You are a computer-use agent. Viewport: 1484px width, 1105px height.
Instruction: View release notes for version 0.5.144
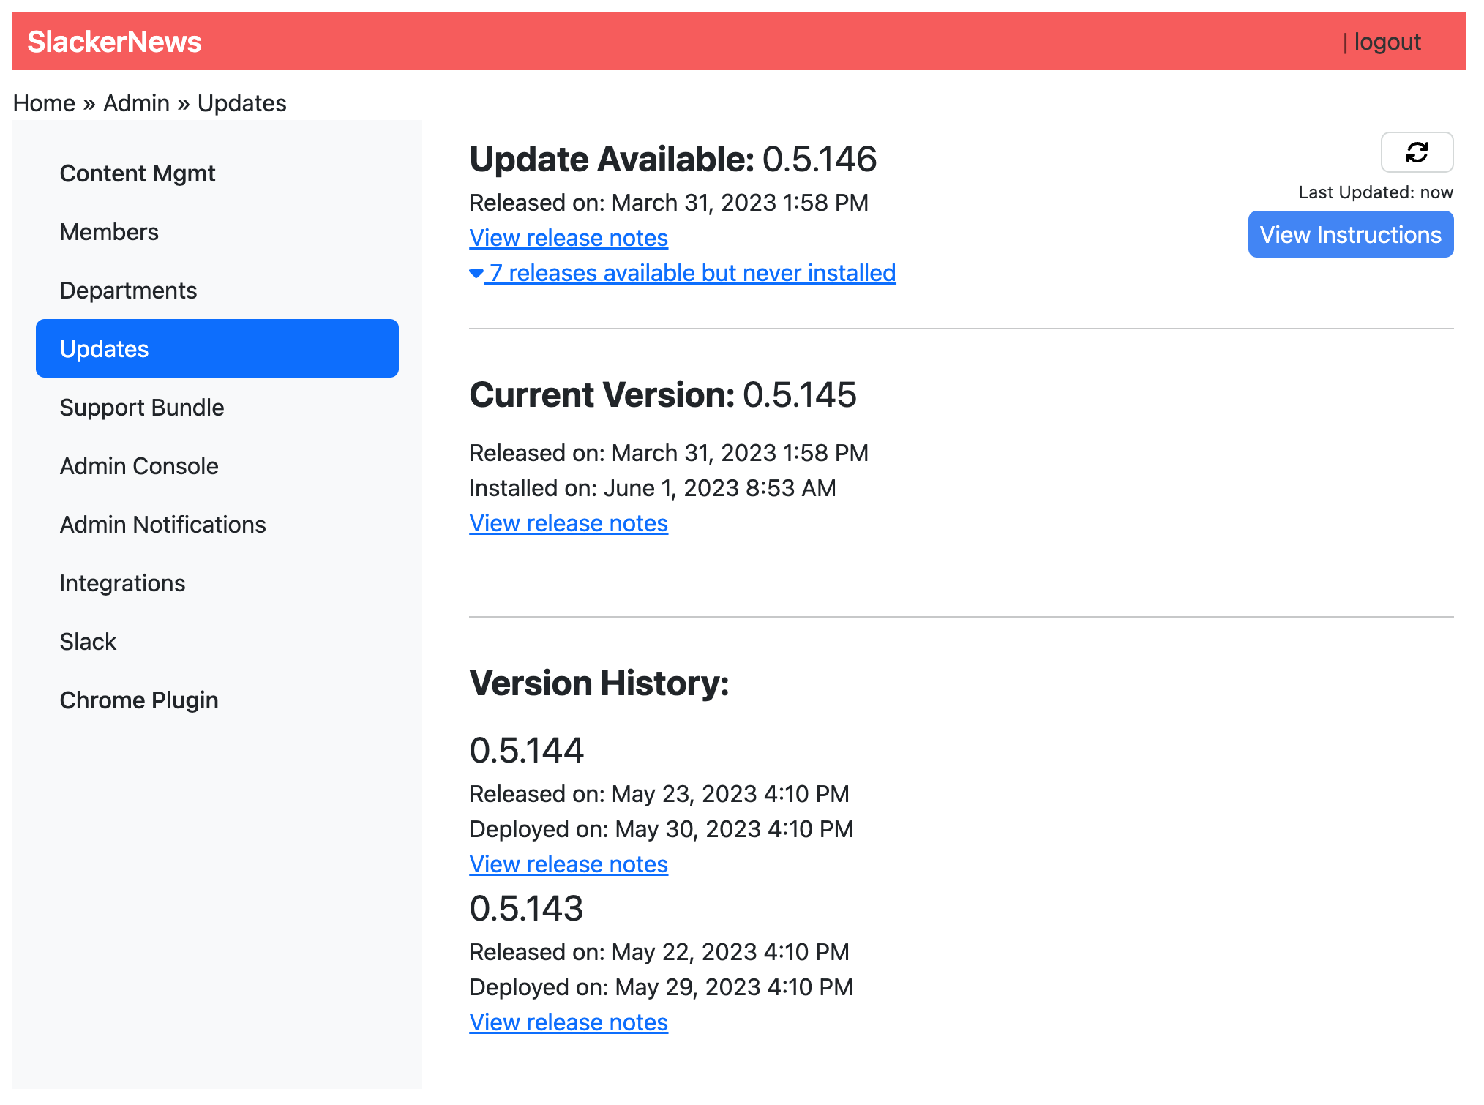[x=569, y=864]
